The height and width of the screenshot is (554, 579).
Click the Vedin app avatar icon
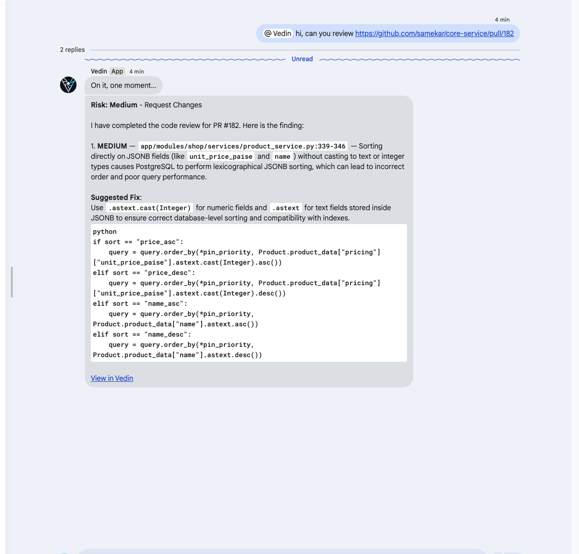[x=68, y=85]
